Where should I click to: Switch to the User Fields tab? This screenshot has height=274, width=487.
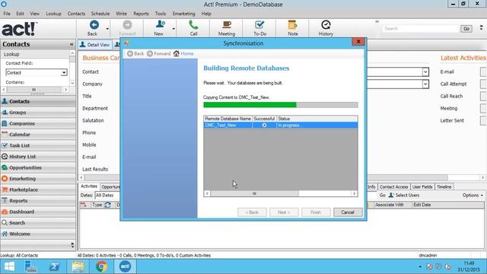point(422,186)
